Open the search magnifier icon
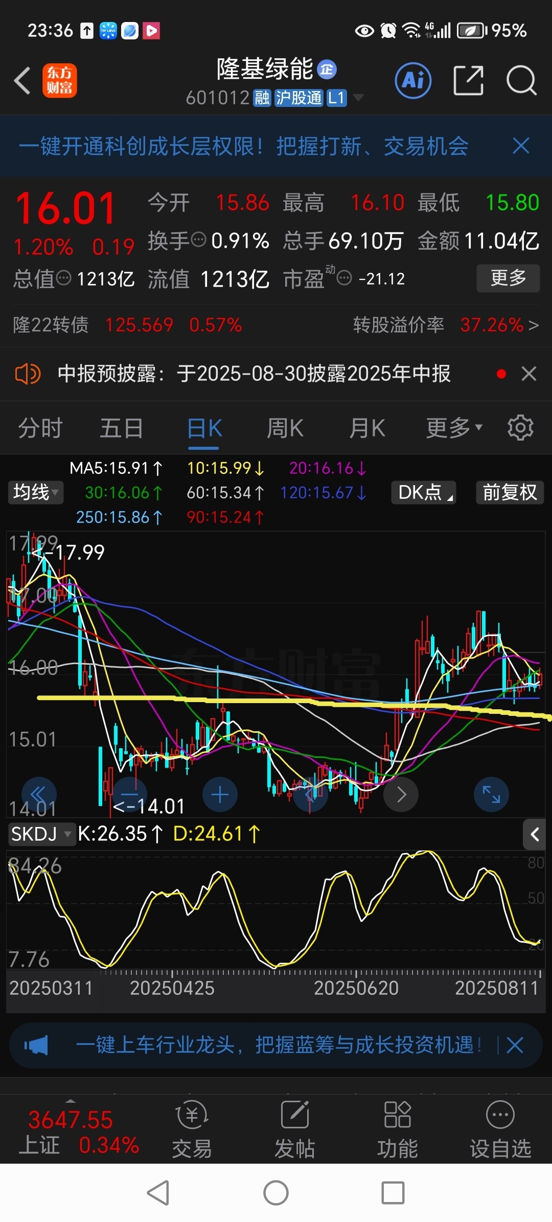 [x=521, y=80]
